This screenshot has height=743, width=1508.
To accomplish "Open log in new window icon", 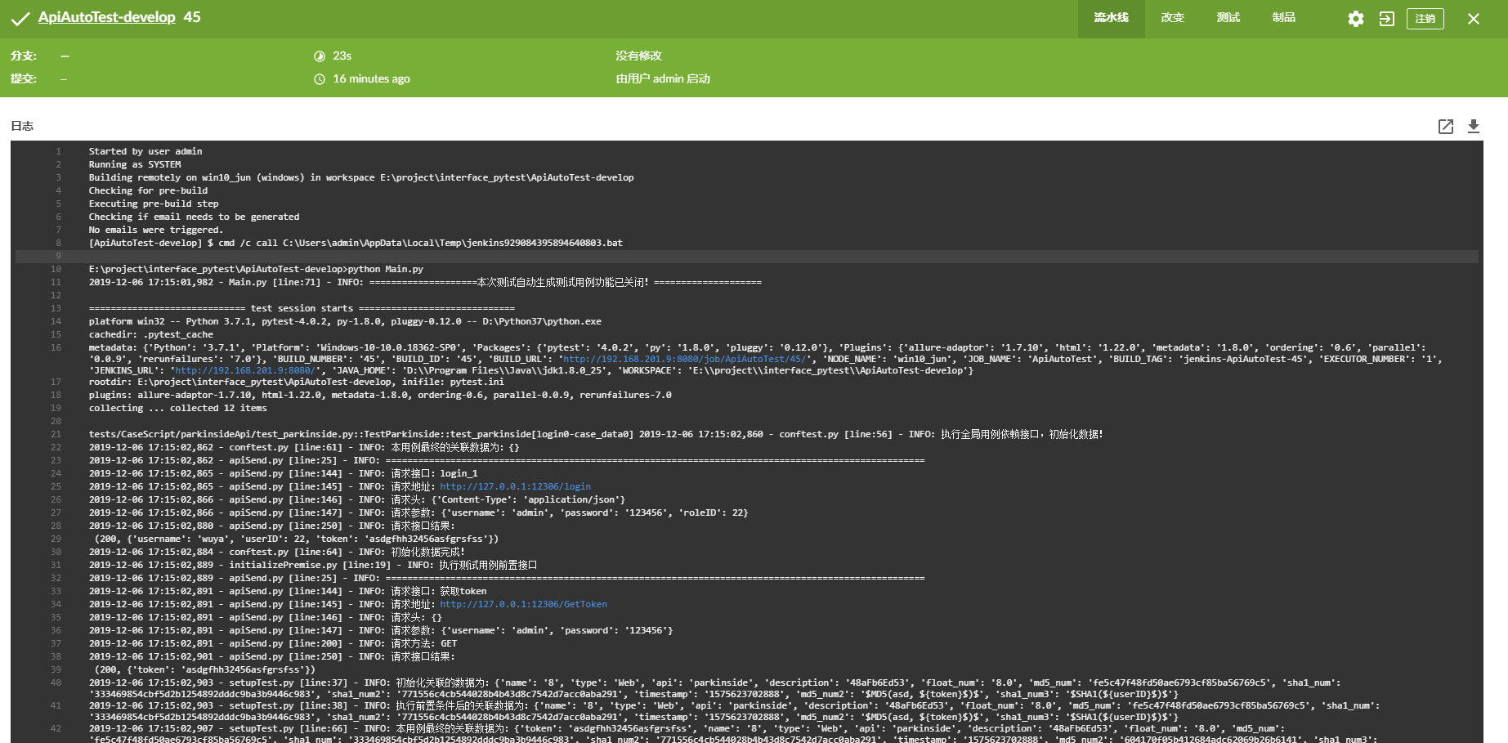I will click(1446, 126).
